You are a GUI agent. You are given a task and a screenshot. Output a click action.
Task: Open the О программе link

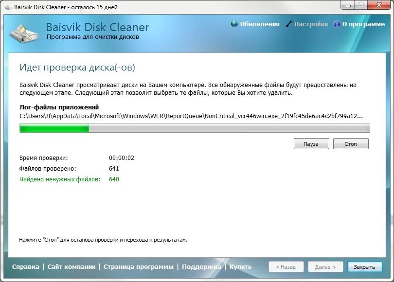pos(363,24)
